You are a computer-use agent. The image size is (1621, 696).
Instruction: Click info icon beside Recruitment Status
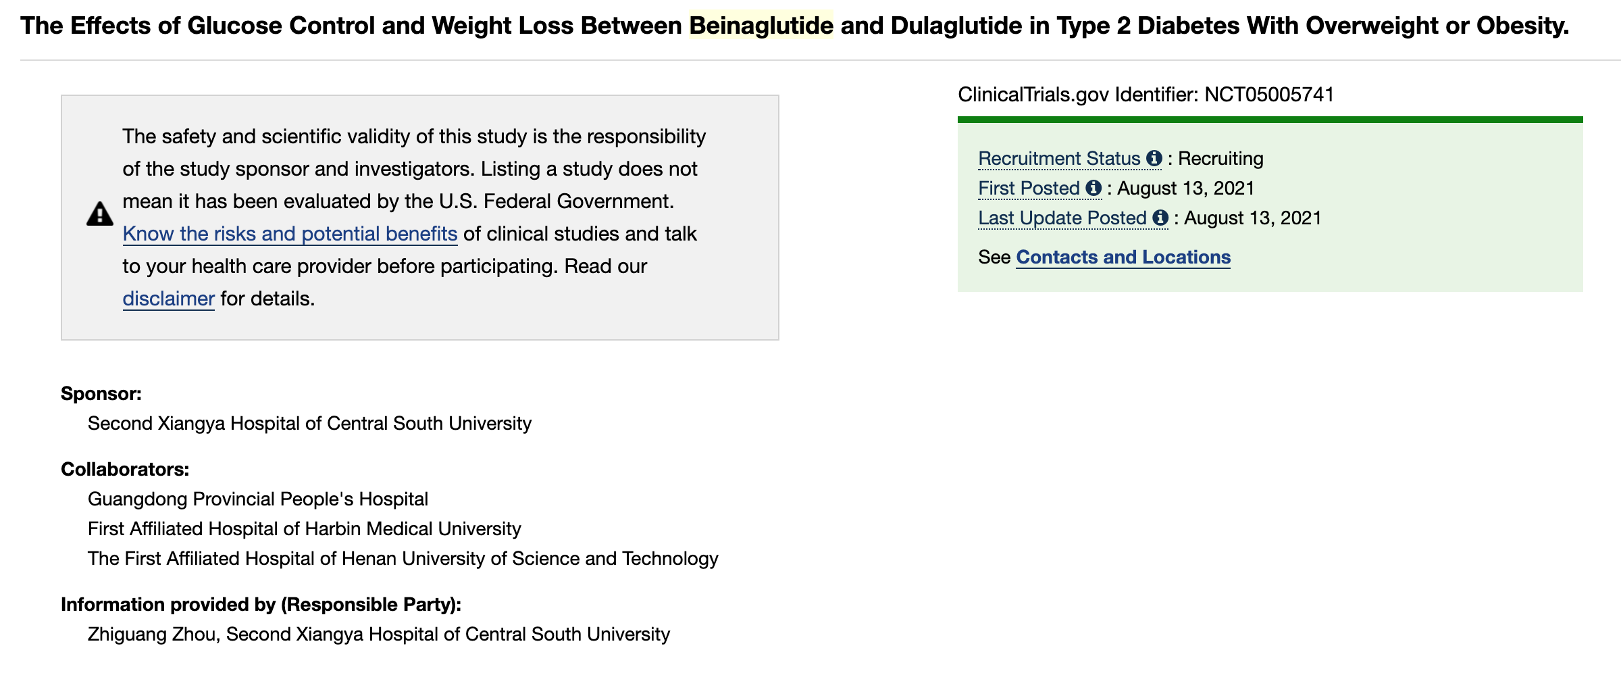click(1154, 158)
